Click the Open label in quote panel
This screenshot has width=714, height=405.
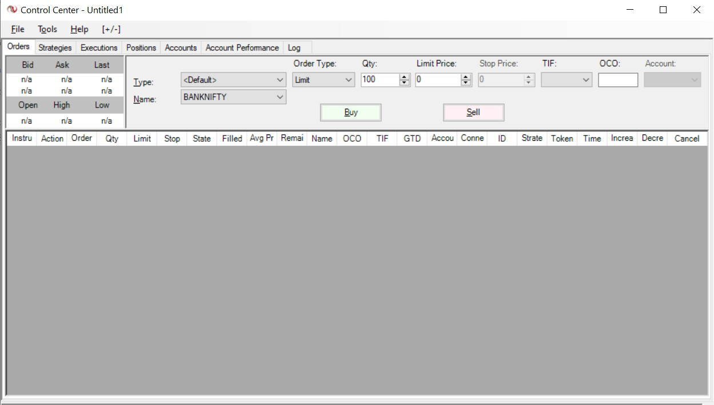(x=28, y=105)
